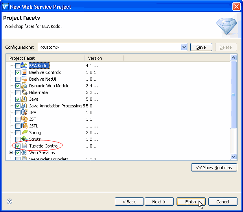243x212 pixels.
Task: Enable the Beehive NetUI checkbox
Action: tap(18, 79)
